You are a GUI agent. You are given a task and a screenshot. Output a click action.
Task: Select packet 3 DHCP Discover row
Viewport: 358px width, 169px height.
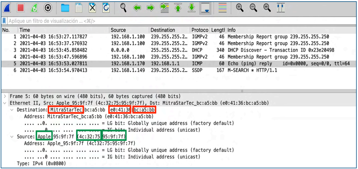click(x=178, y=50)
